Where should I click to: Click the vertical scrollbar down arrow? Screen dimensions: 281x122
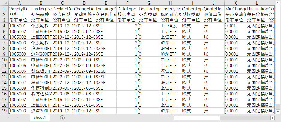click(278, 112)
